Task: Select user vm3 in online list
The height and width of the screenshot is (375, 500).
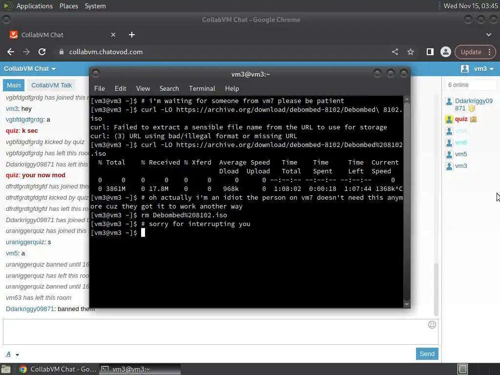Action: [x=461, y=166]
